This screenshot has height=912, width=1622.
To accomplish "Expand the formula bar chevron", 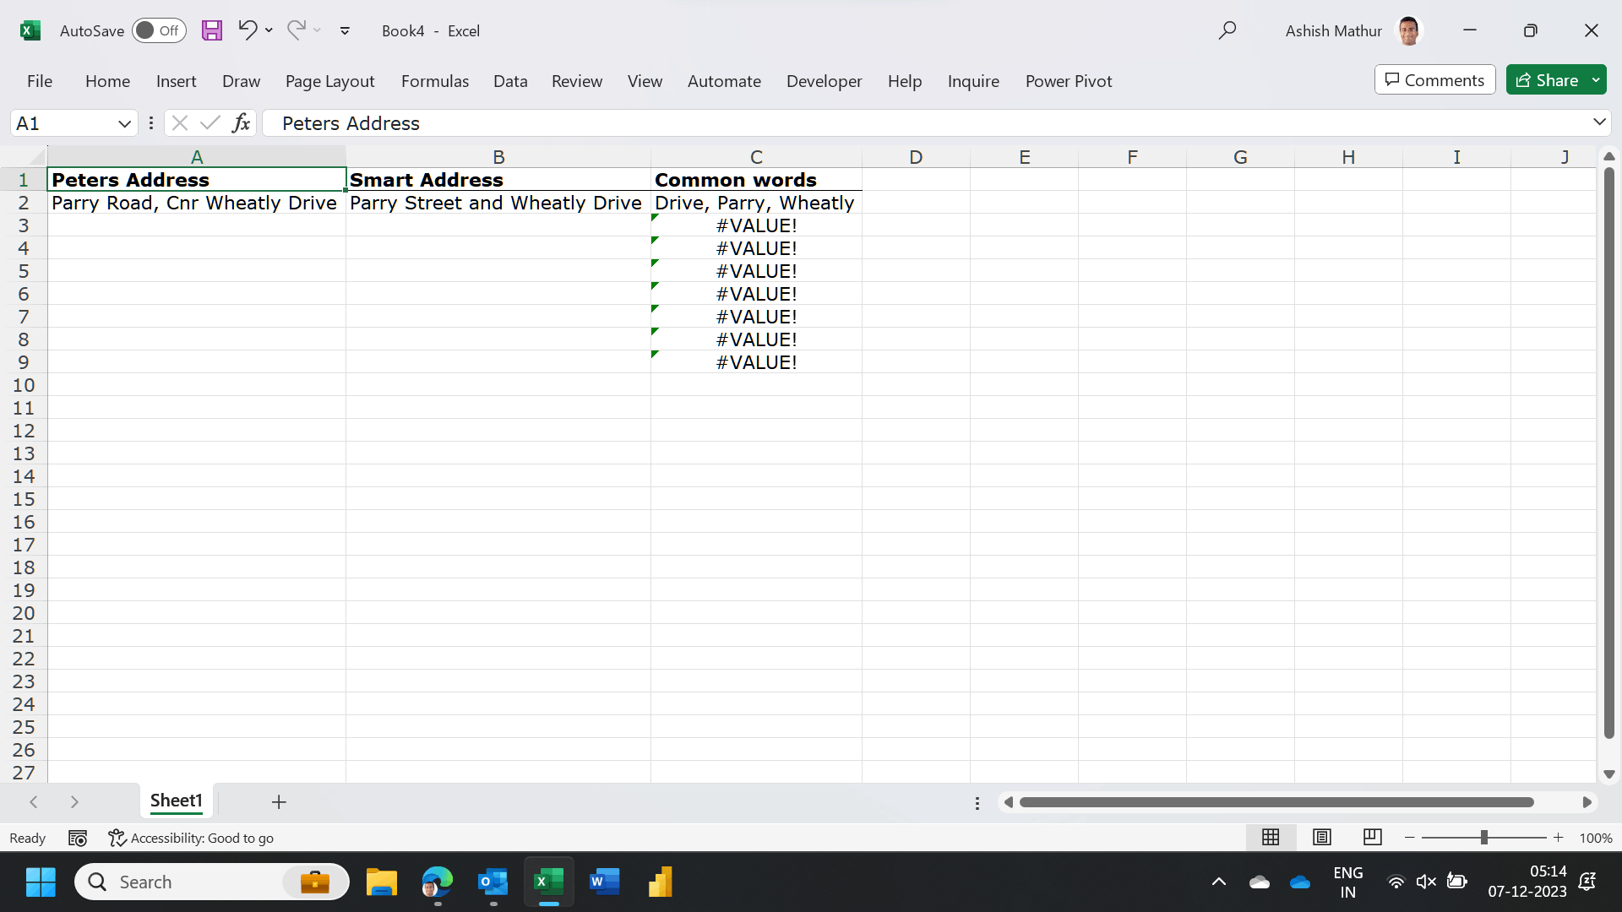I will click(1599, 122).
